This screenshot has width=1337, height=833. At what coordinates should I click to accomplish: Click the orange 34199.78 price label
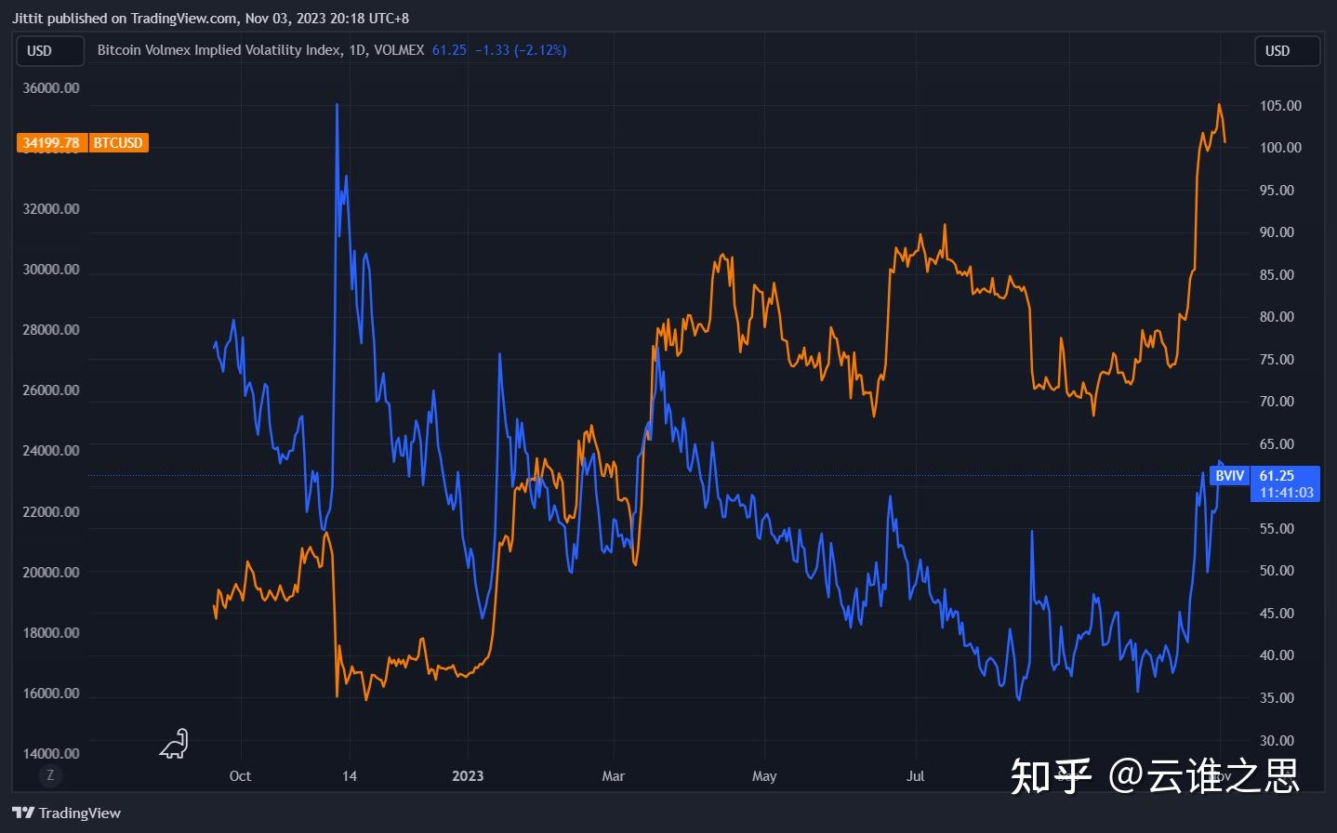52,142
